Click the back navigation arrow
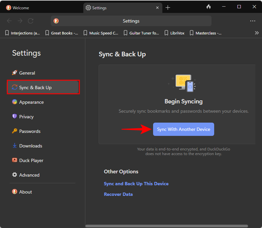 (9, 21)
